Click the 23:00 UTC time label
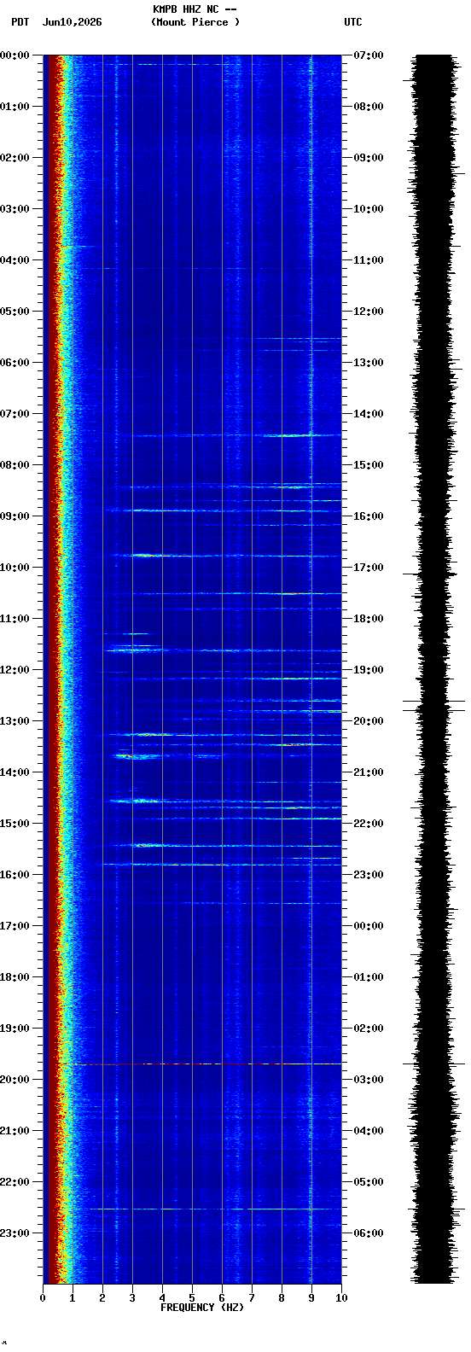 coord(369,875)
